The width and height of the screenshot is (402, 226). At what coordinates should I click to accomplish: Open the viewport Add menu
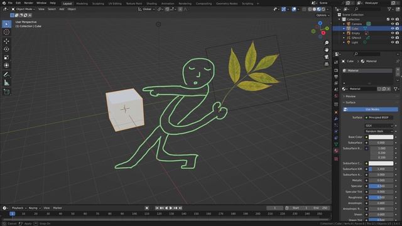(x=62, y=9)
